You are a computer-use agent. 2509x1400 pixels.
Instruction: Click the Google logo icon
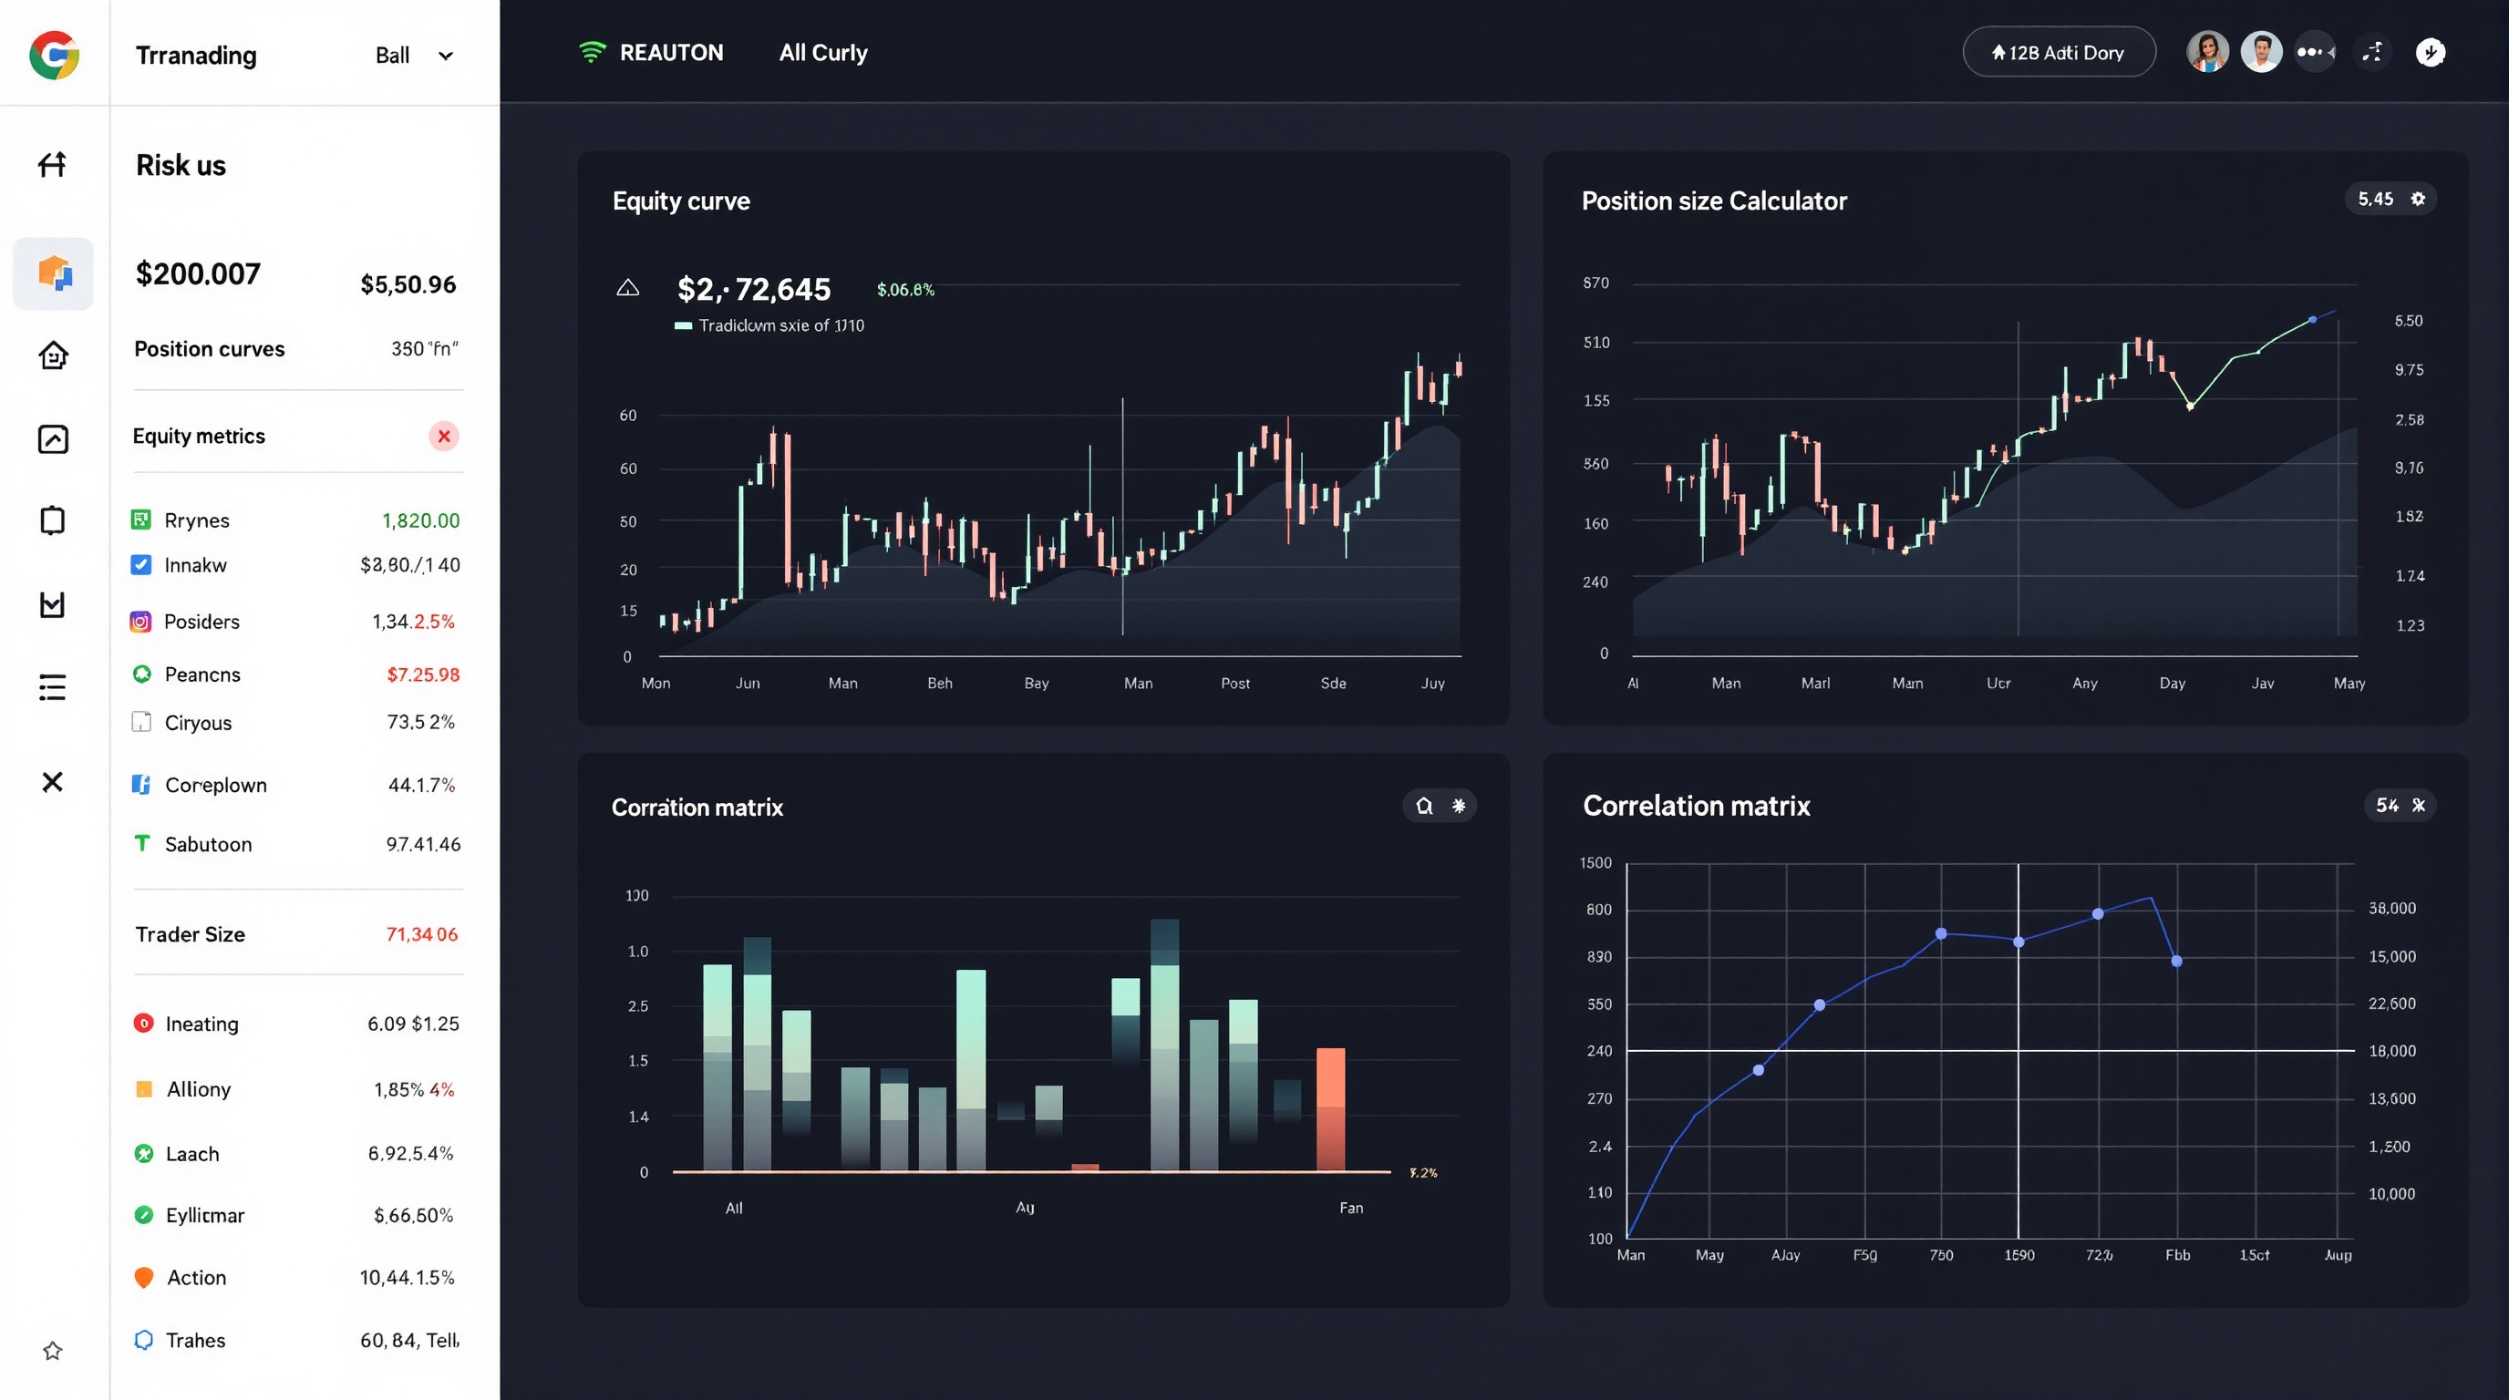coord(55,55)
